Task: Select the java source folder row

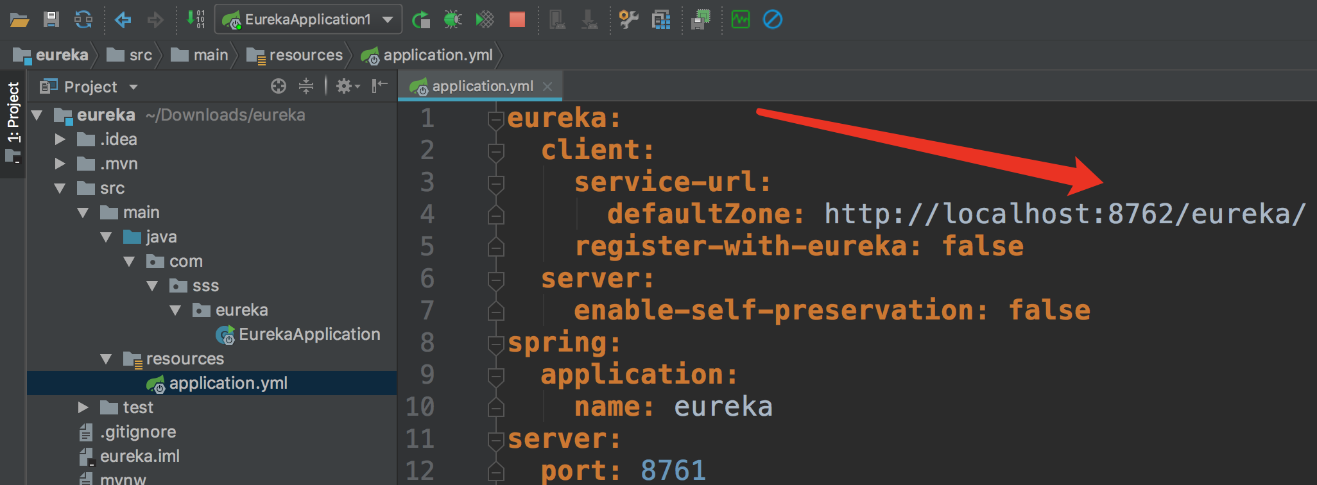Action: click(x=212, y=237)
